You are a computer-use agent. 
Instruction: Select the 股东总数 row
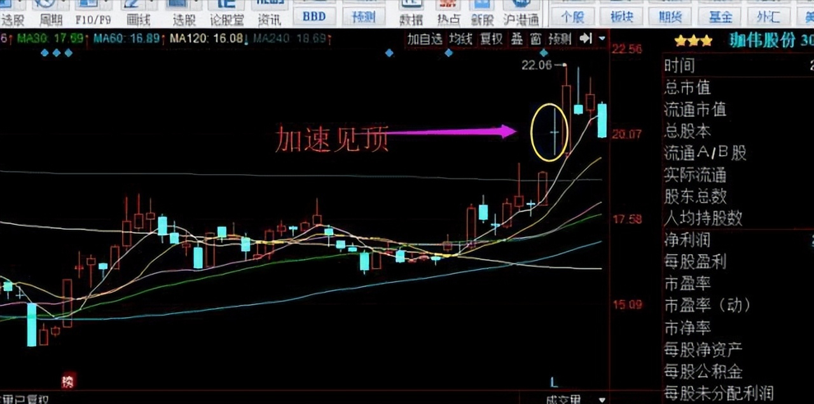pos(738,196)
